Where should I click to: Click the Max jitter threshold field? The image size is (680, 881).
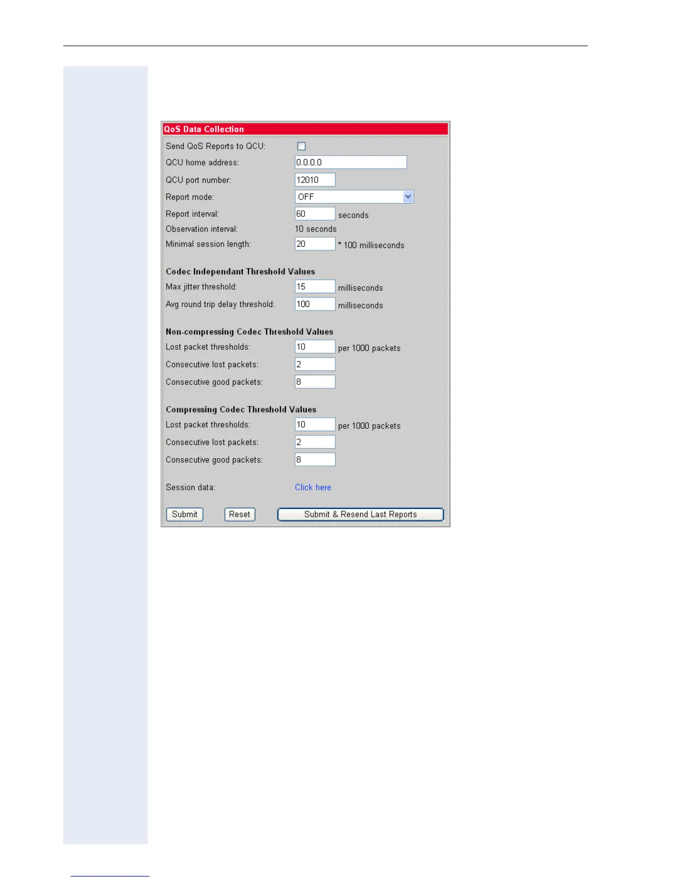click(315, 287)
